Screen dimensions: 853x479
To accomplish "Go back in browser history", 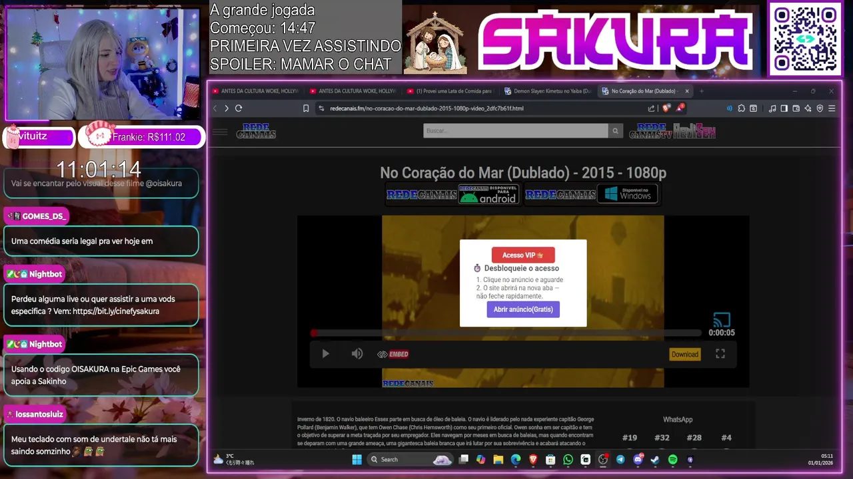I will pos(215,108).
